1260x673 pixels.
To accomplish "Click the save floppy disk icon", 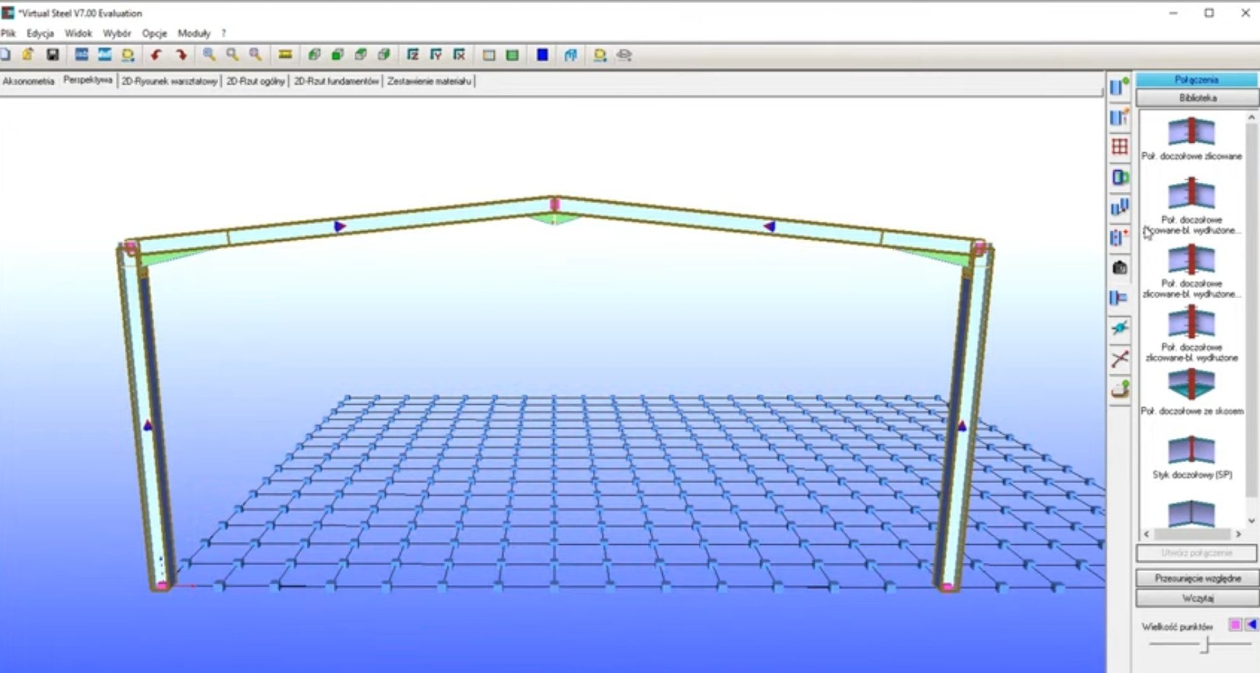I will click(53, 55).
